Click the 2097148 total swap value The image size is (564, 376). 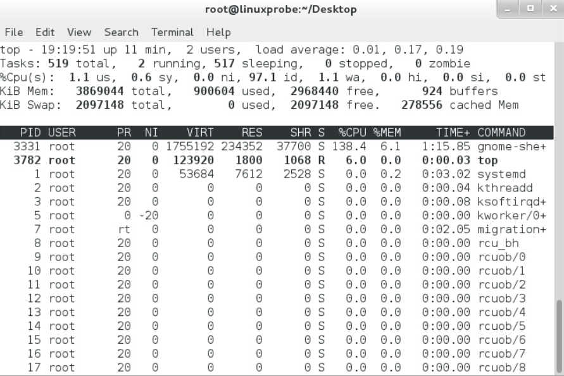pos(99,105)
